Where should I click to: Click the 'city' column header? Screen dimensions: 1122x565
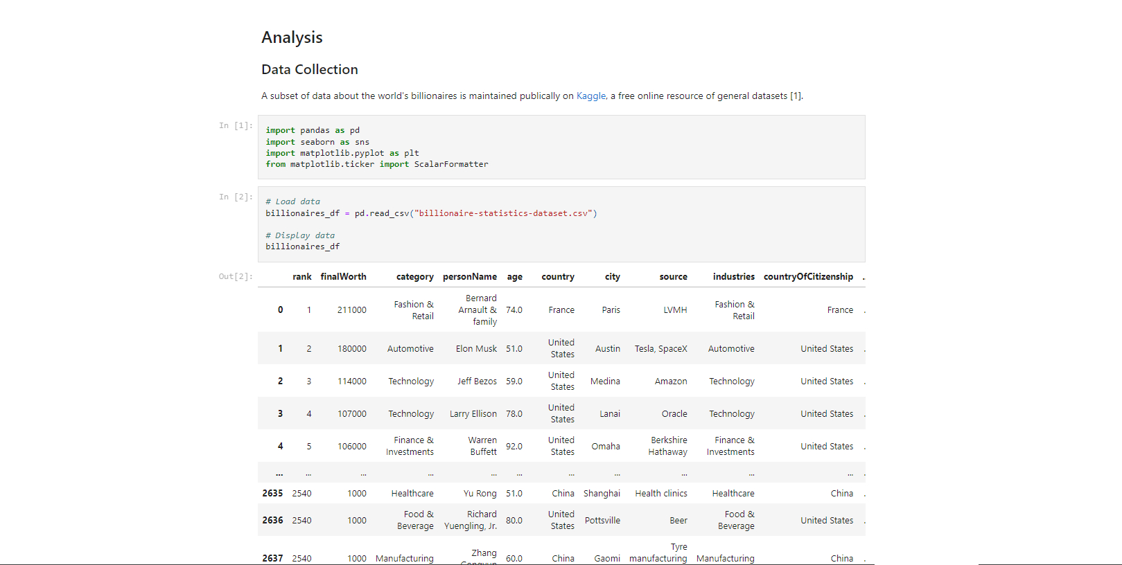click(613, 277)
